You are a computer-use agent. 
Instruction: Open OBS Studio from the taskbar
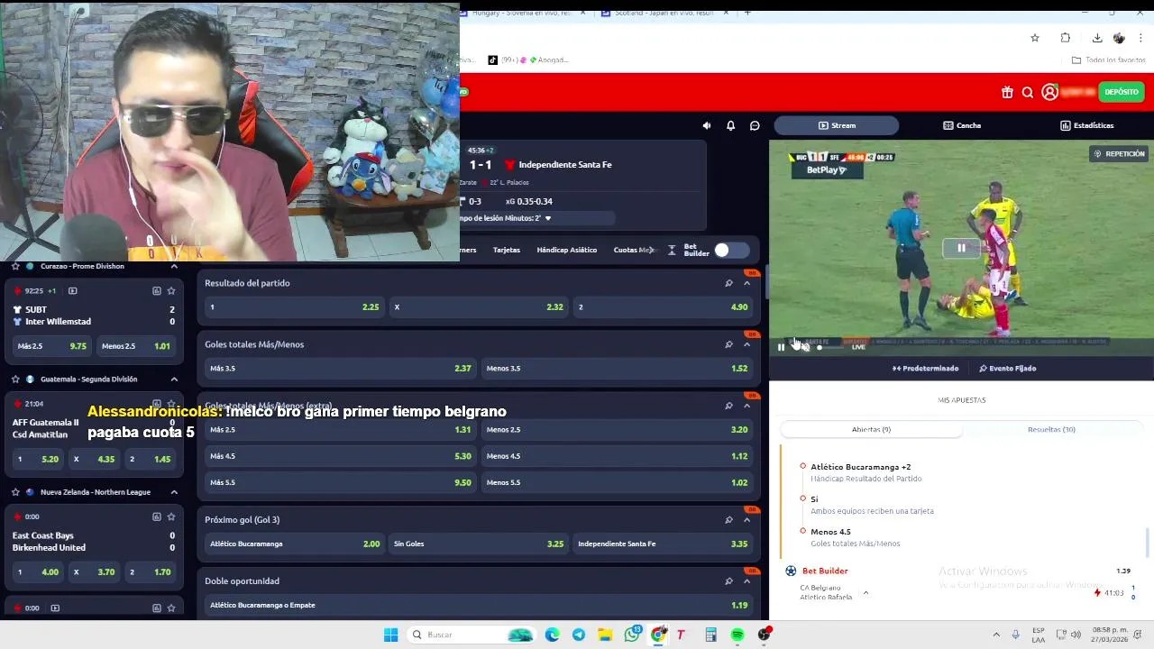tap(765, 635)
